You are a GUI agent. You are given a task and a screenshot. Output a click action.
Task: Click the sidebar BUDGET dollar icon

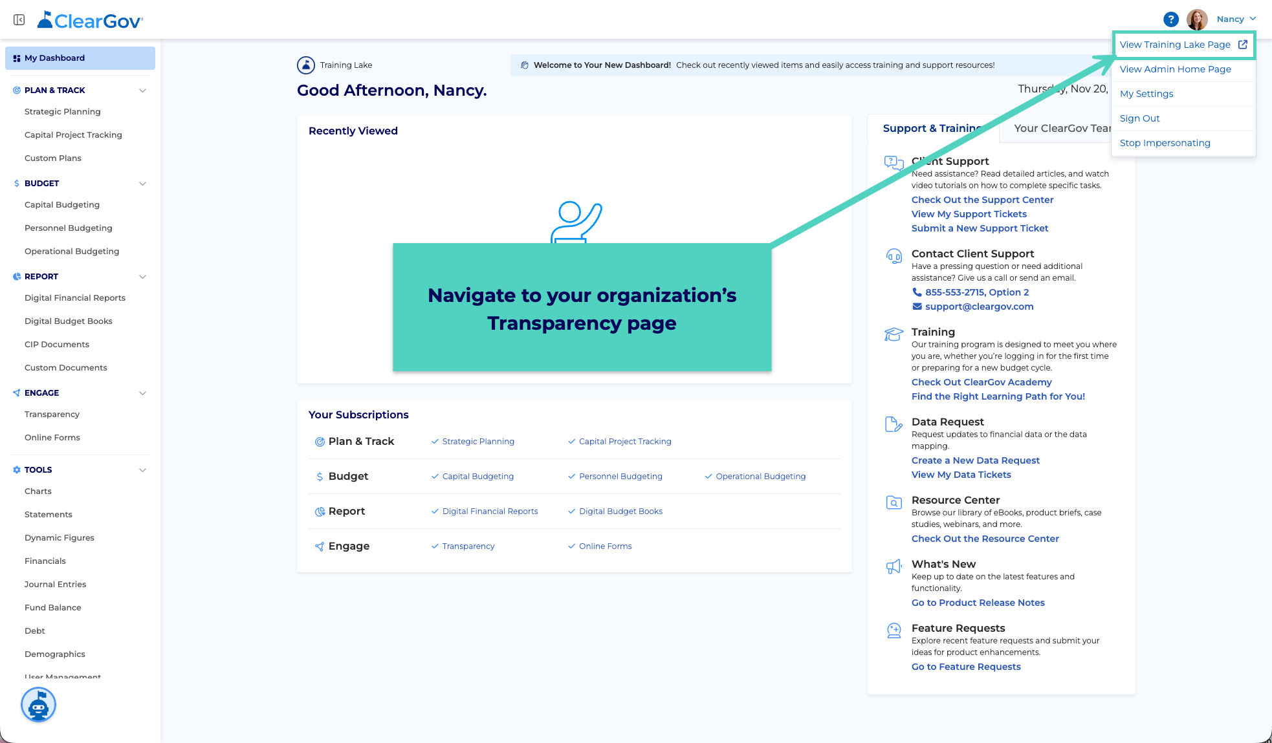pos(17,184)
